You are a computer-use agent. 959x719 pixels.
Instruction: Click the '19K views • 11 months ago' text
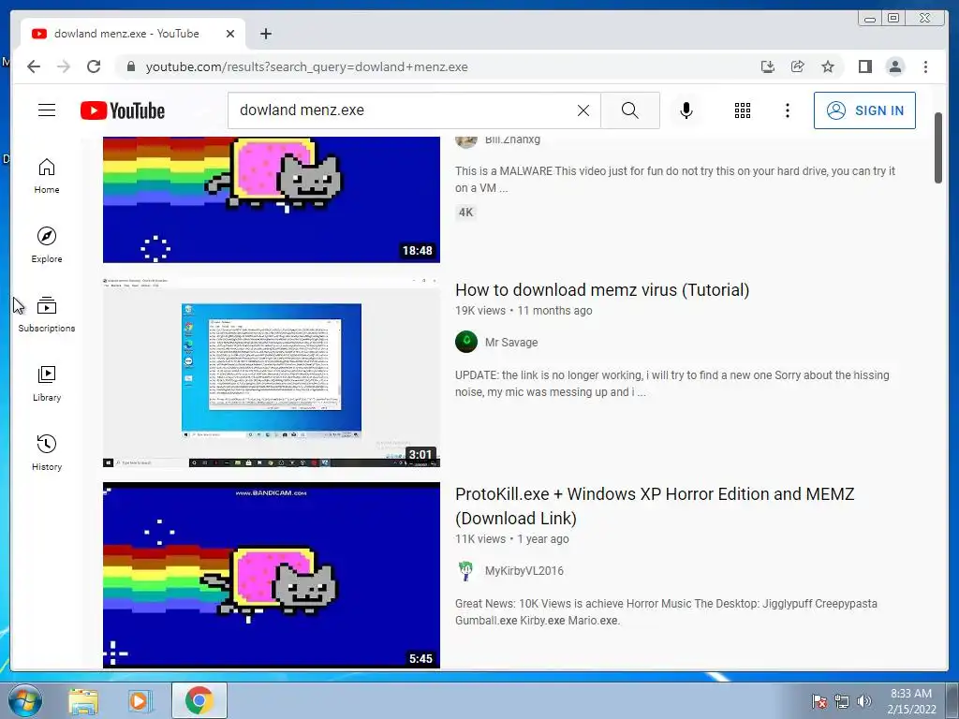(524, 311)
